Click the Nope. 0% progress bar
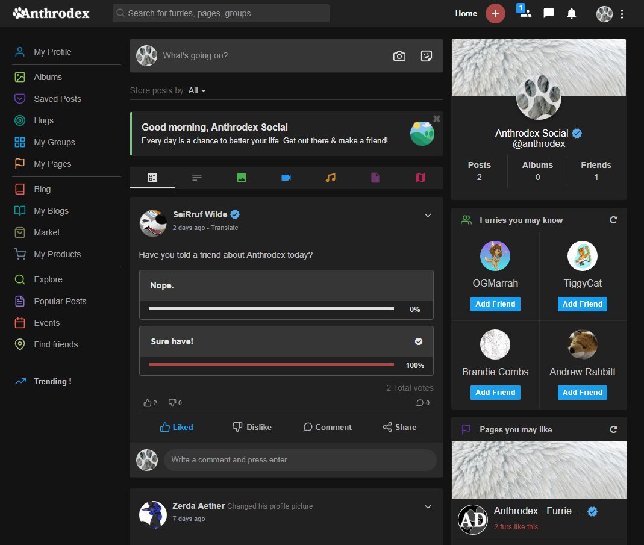The width and height of the screenshot is (644, 545). [x=271, y=308]
